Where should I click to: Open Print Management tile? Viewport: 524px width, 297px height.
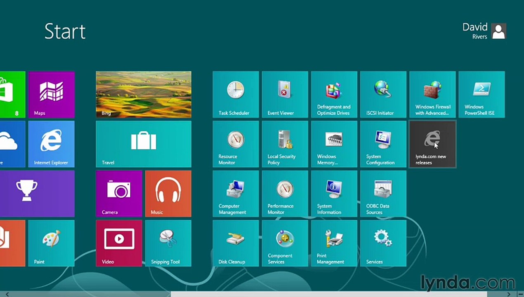334,243
